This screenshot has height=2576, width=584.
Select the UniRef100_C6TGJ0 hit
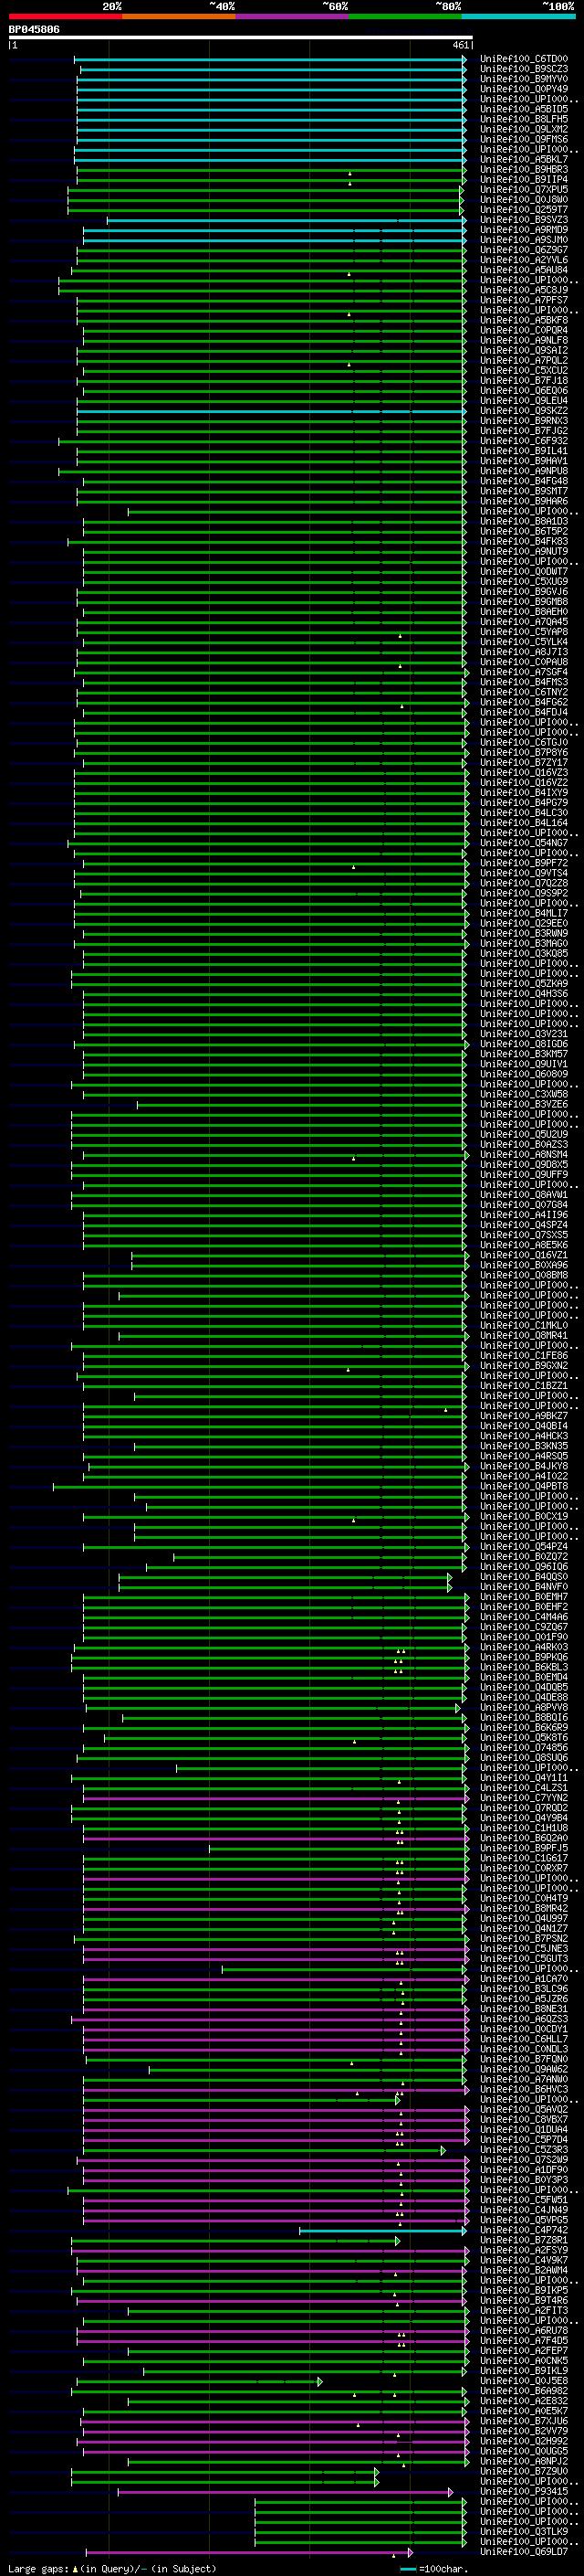[x=523, y=743]
